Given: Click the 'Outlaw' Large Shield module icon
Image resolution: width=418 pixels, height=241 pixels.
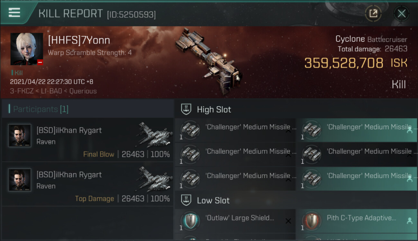Looking at the screenshot, I should 190,221.
